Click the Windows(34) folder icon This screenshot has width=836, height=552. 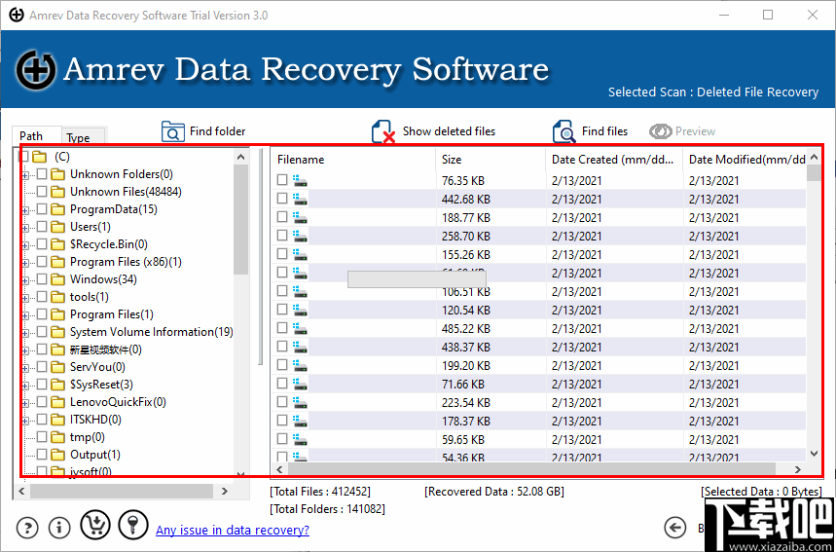(x=57, y=279)
